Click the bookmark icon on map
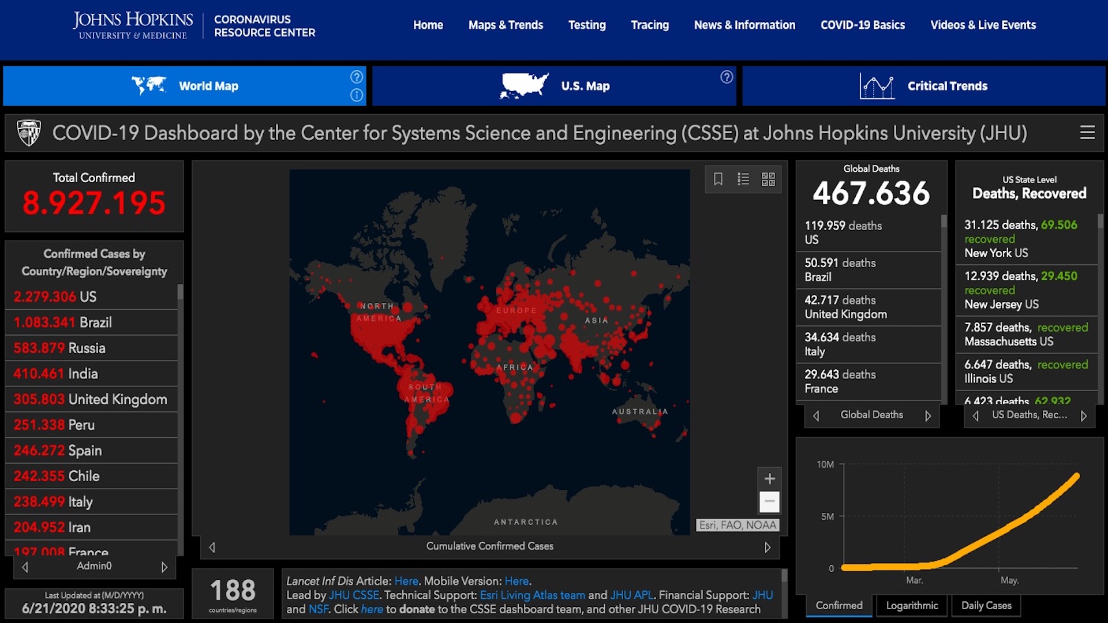The width and height of the screenshot is (1108, 623). click(x=718, y=179)
